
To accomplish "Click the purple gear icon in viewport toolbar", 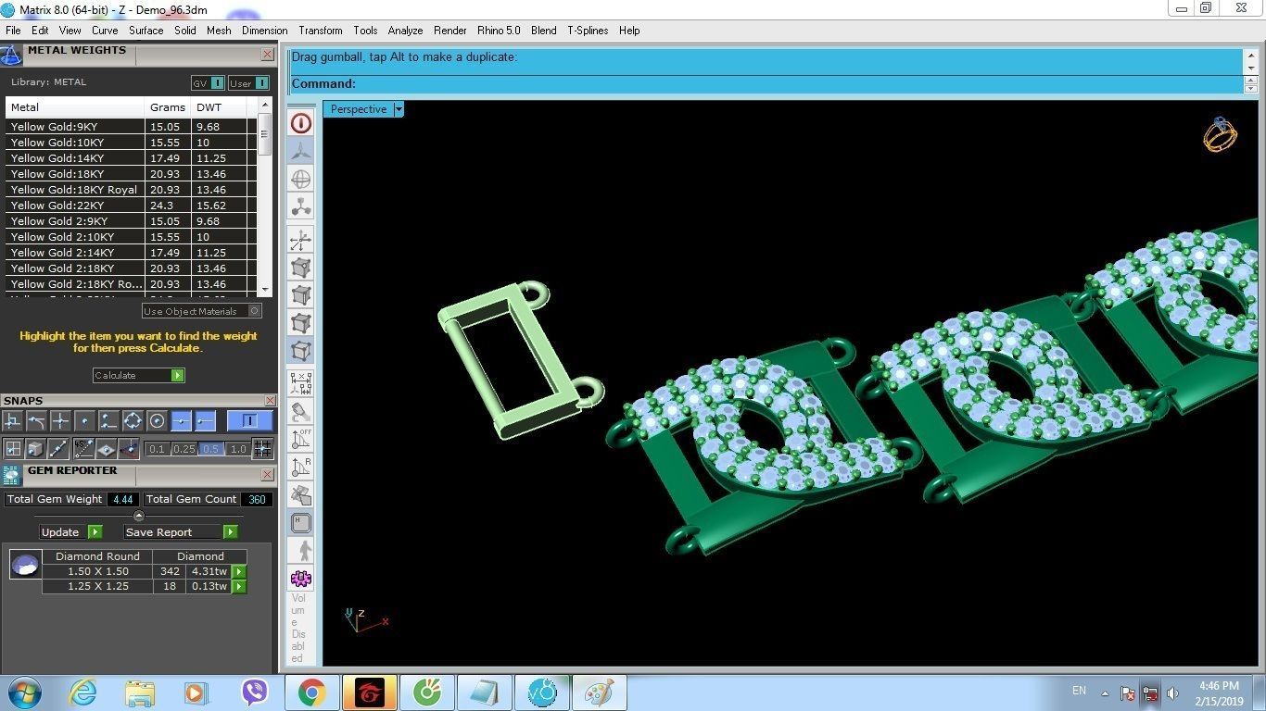I will coord(301,579).
